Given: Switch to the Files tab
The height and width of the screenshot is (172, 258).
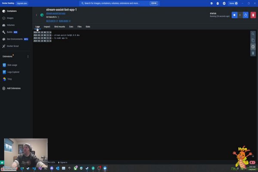Looking at the screenshot, I should click(80, 27).
